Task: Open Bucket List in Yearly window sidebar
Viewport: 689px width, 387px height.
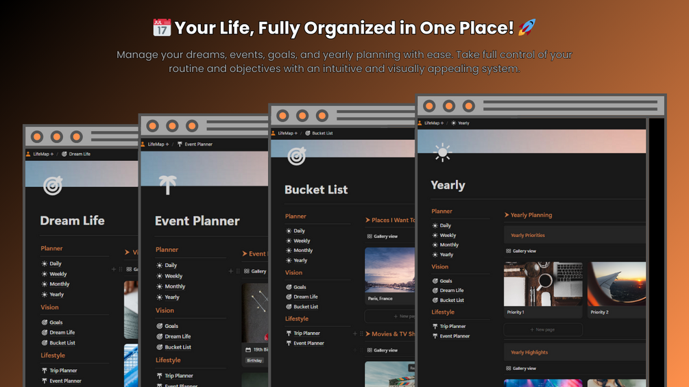Action: [x=452, y=300]
